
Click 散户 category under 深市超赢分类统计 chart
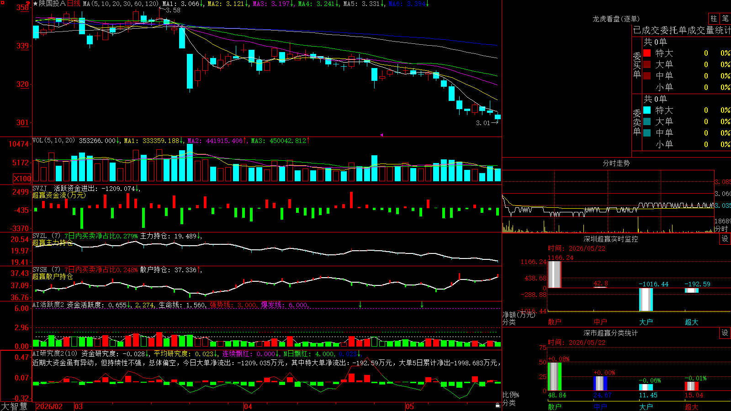click(555, 407)
